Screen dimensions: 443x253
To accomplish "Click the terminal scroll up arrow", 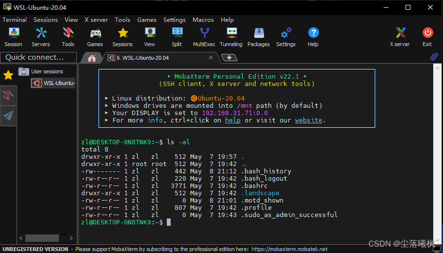I will [437, 68].
